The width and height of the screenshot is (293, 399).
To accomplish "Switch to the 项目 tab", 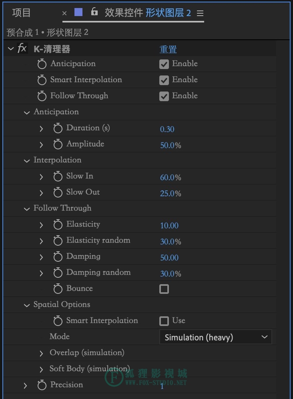I will 21,13.
